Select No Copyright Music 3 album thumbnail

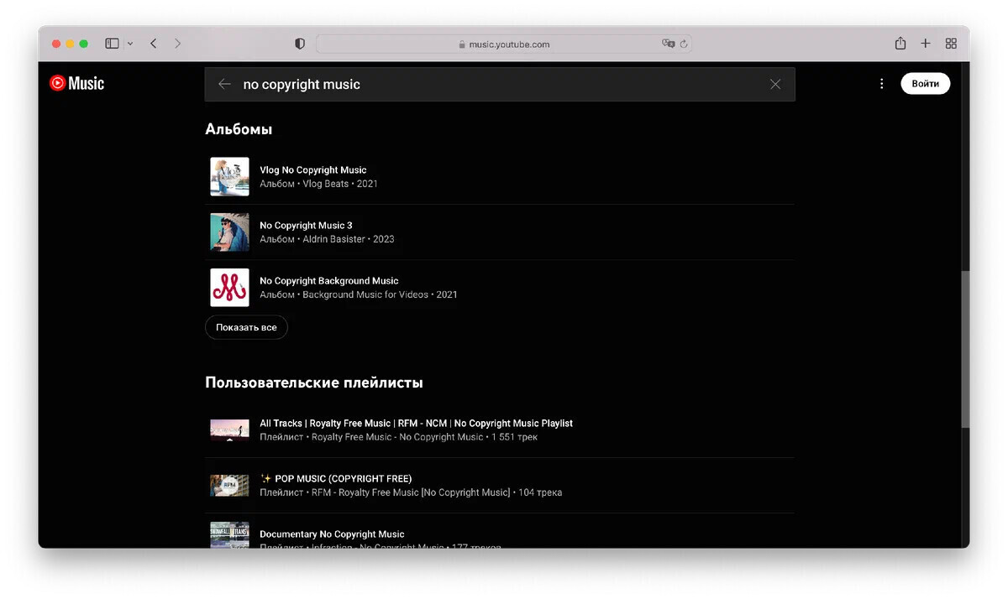[229, 232]
